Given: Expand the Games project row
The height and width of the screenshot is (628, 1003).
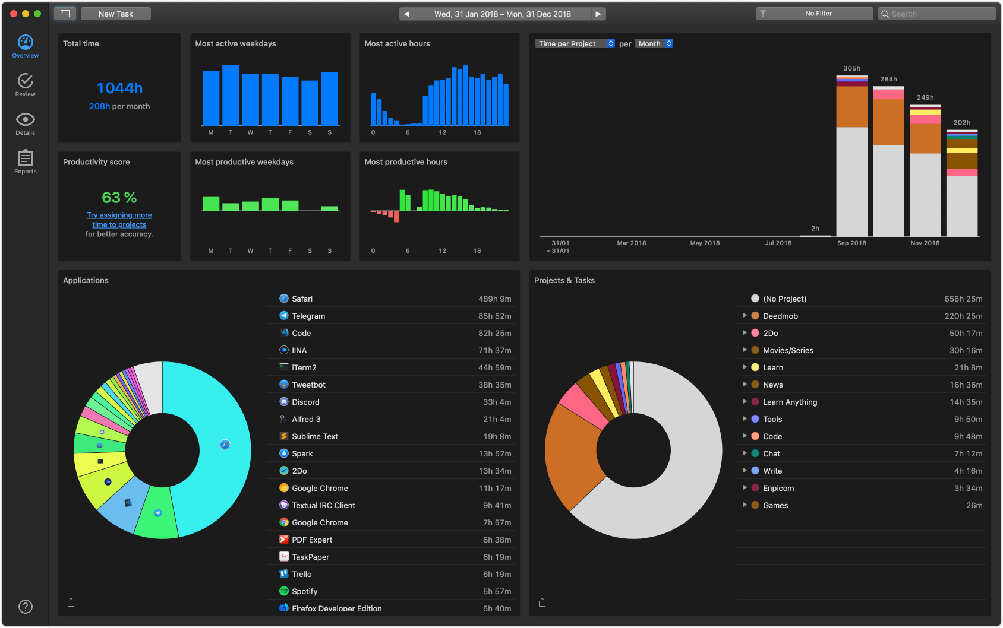Looking at the screenshot, I should [x=745, y=505].
